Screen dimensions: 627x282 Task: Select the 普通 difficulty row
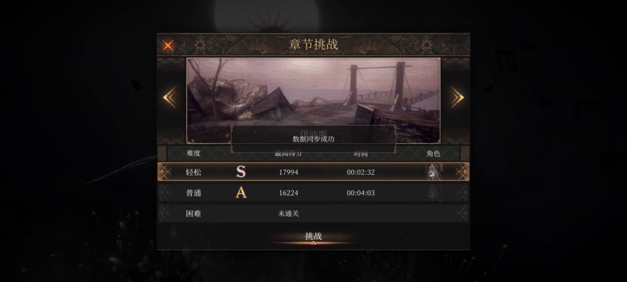(313, 193)
